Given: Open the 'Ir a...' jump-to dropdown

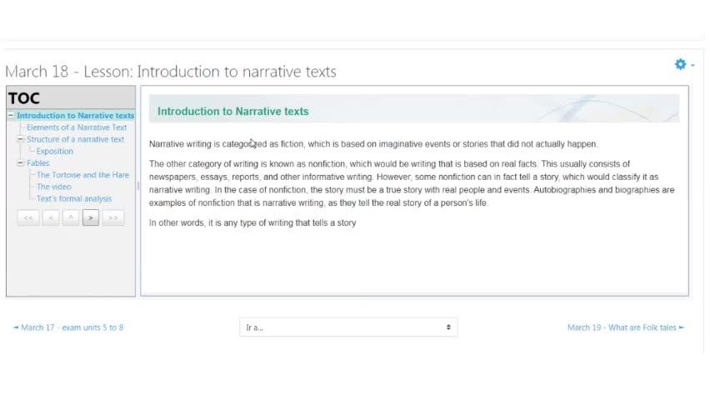Looking at the screenshot, I should tap(348, 327).
